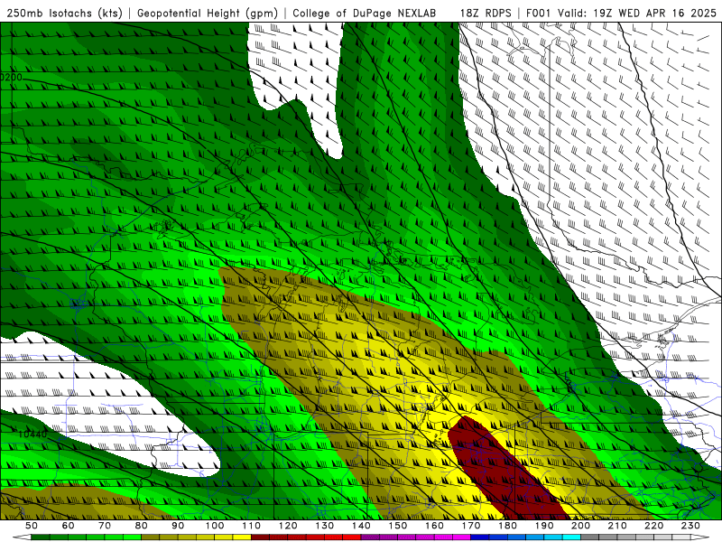Click the 'F001' forecast hour label
The width and height of the screenshot is (722, 542).
(539, 13)
